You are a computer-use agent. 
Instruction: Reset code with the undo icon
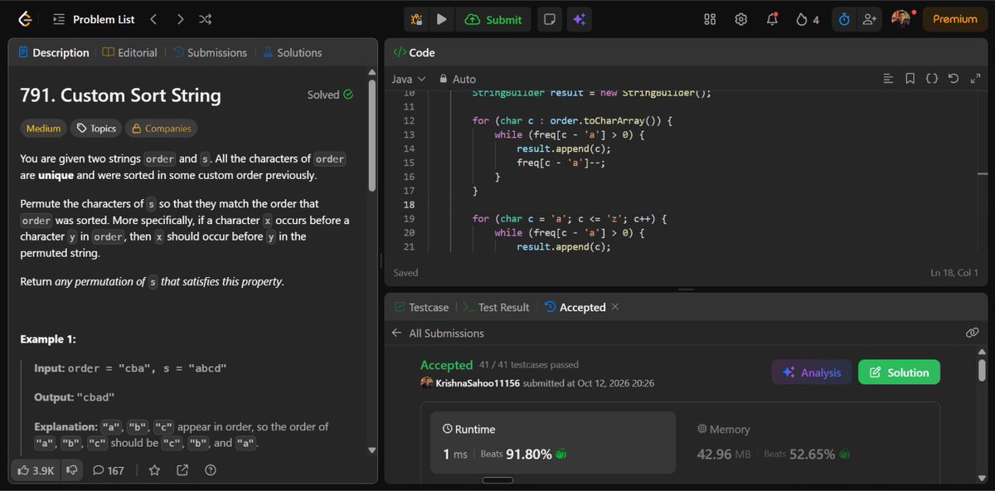click(953, 79)
